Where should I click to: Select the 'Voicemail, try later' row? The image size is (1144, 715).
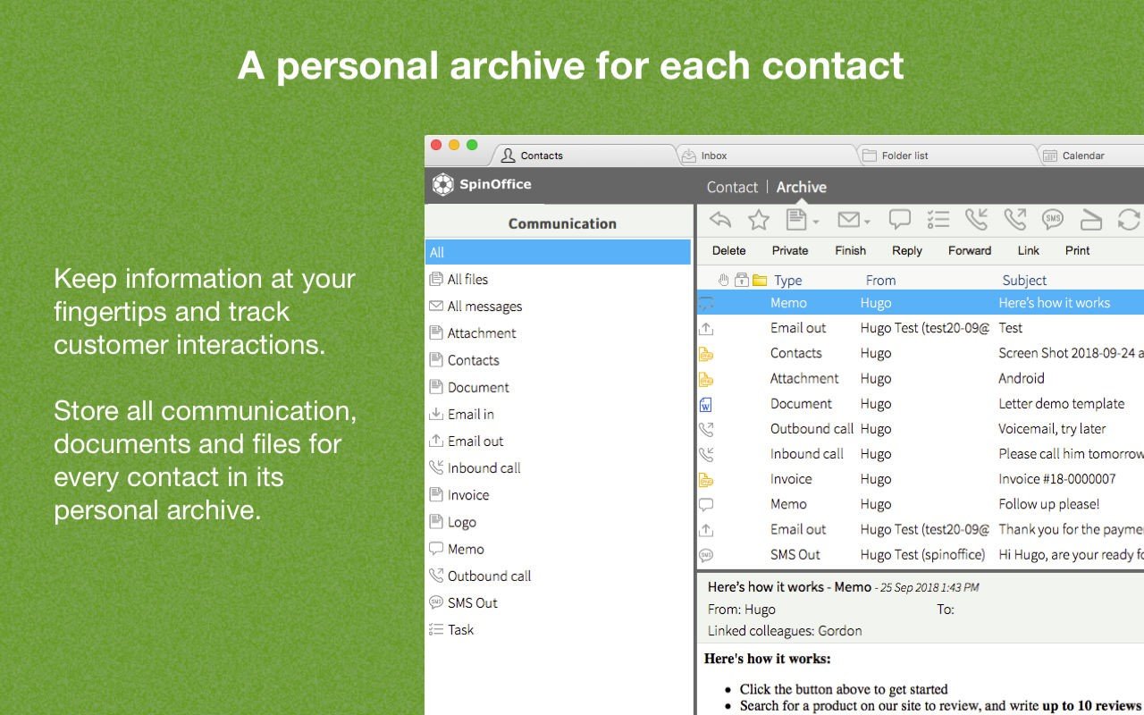pos(920,428)
